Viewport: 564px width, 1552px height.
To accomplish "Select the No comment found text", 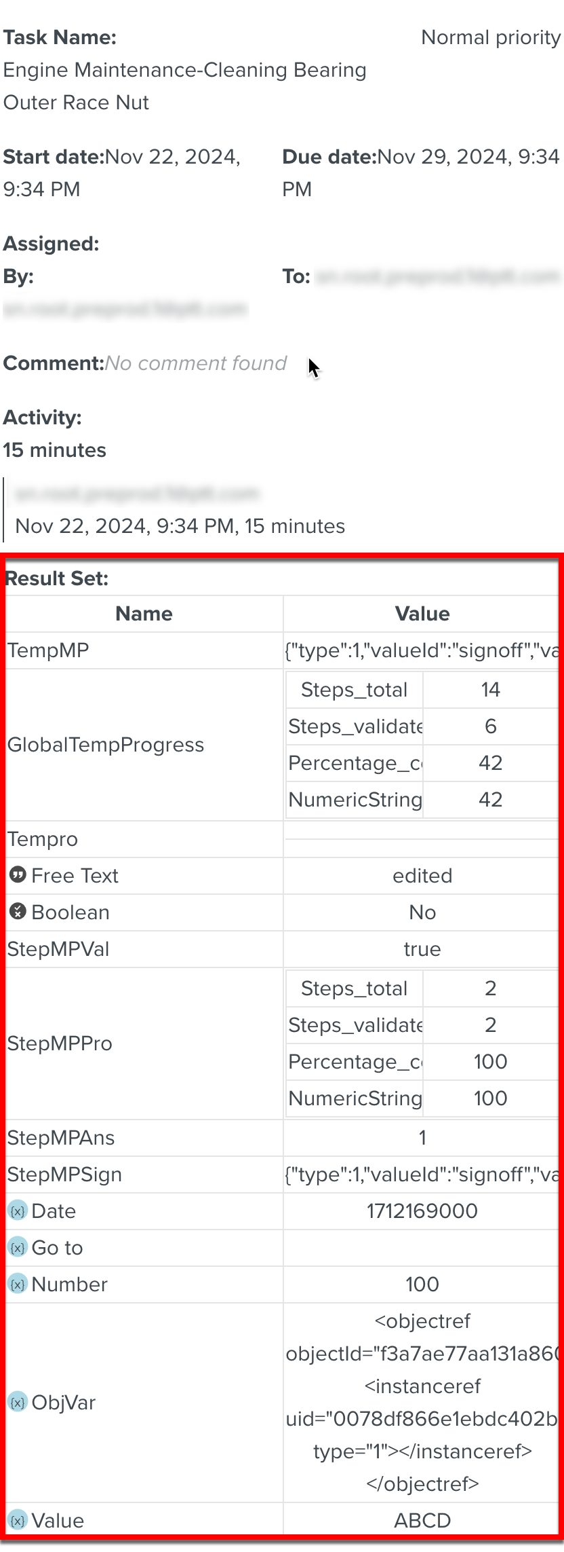I will pyautogui.click(x=196, y=363).
